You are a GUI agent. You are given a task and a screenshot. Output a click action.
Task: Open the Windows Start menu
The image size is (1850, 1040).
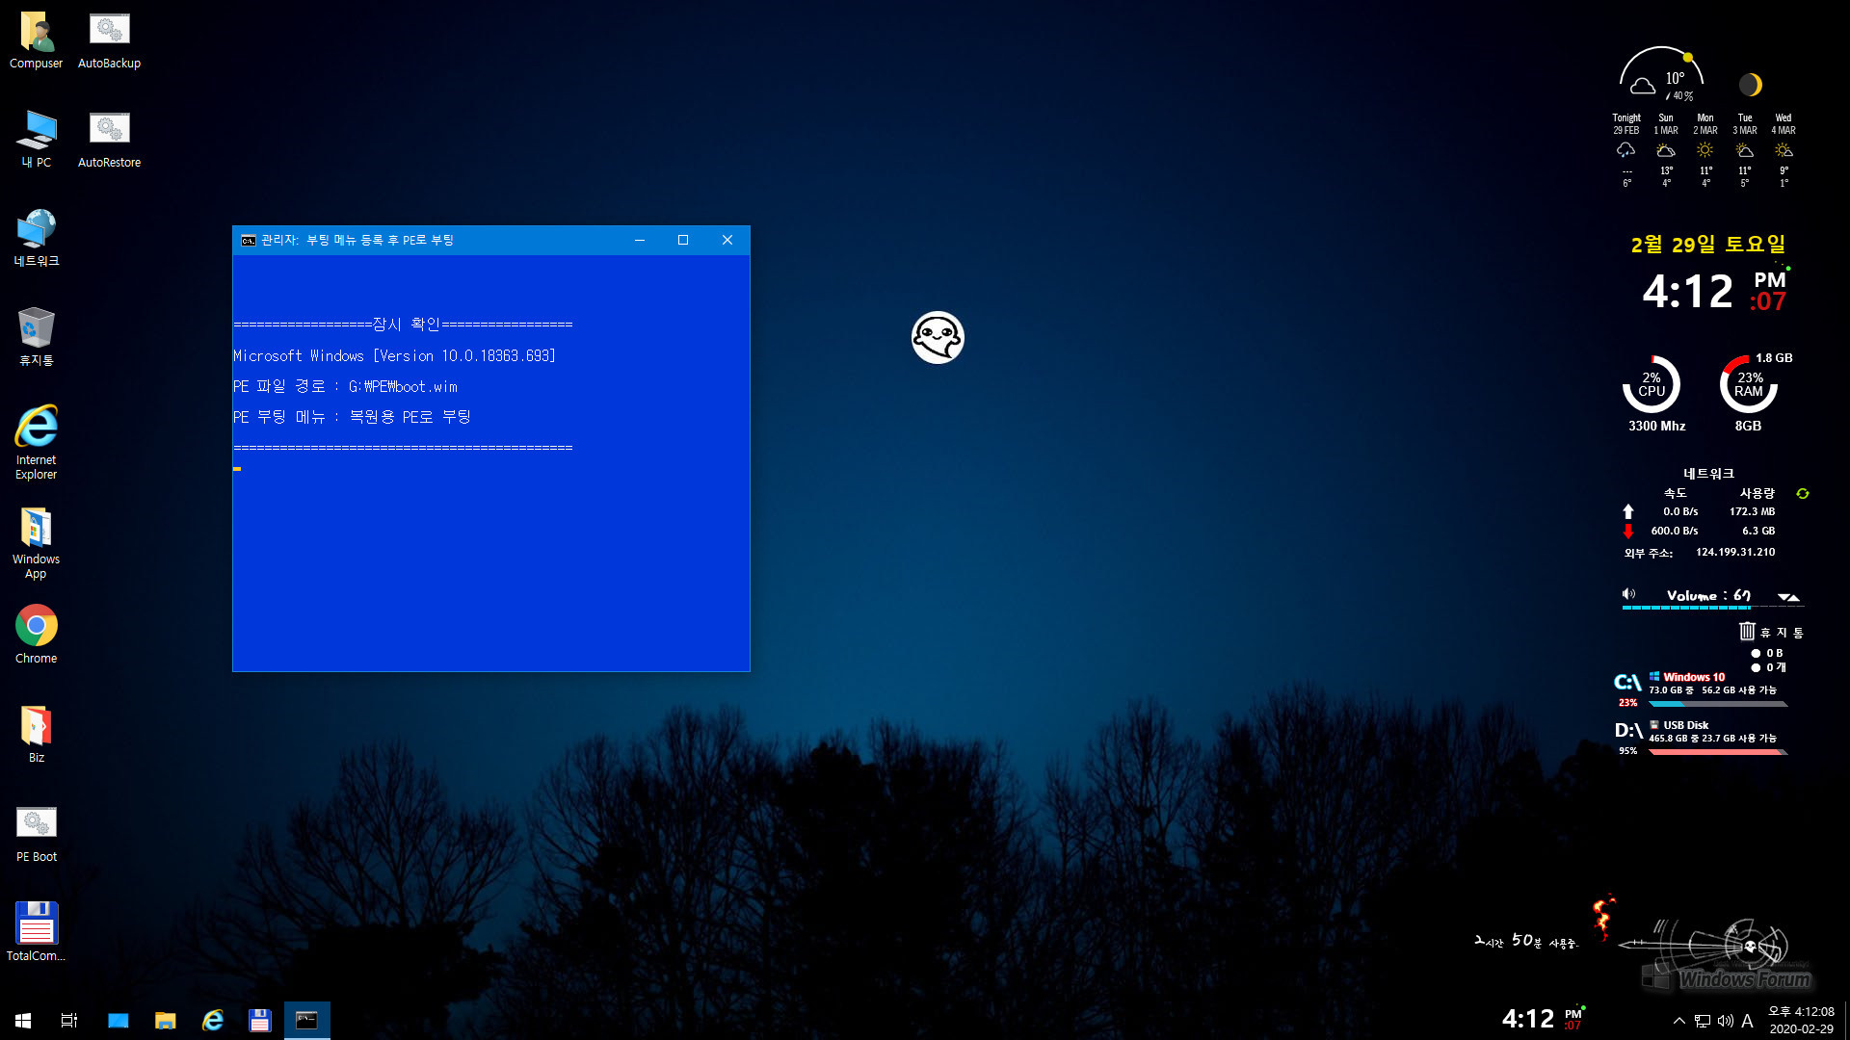[x=23, y=1021]
